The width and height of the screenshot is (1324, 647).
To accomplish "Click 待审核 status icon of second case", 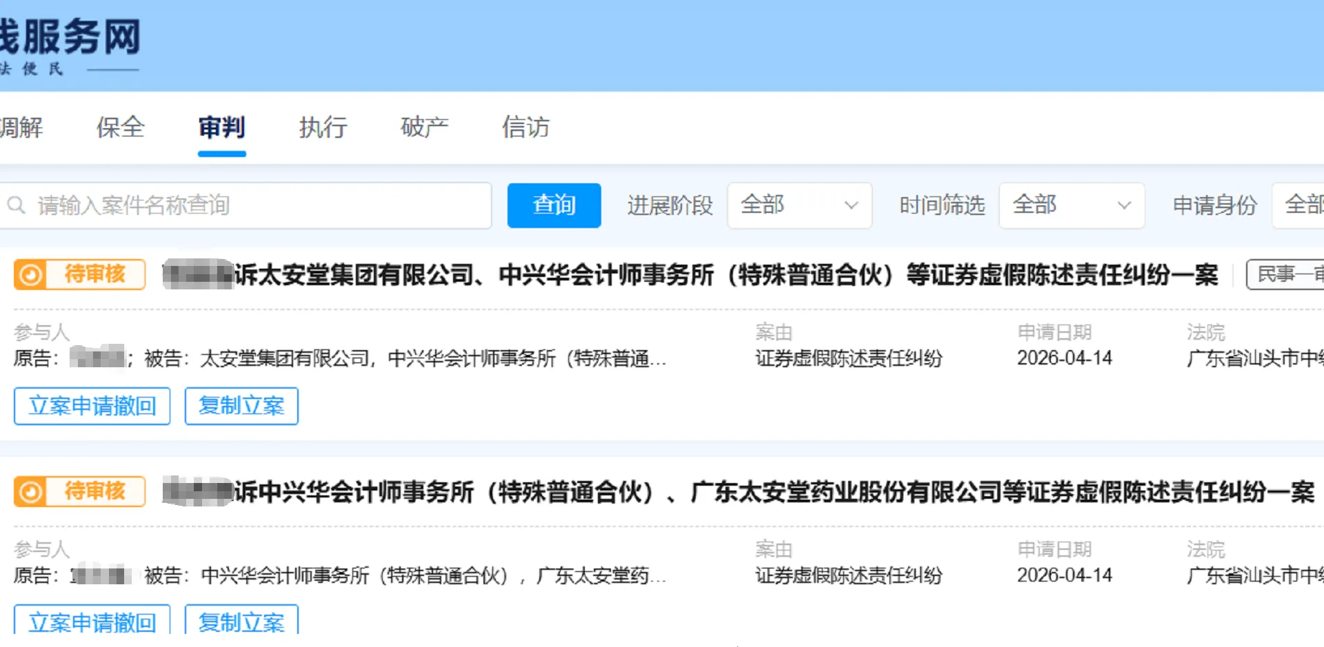I will 30,492.
